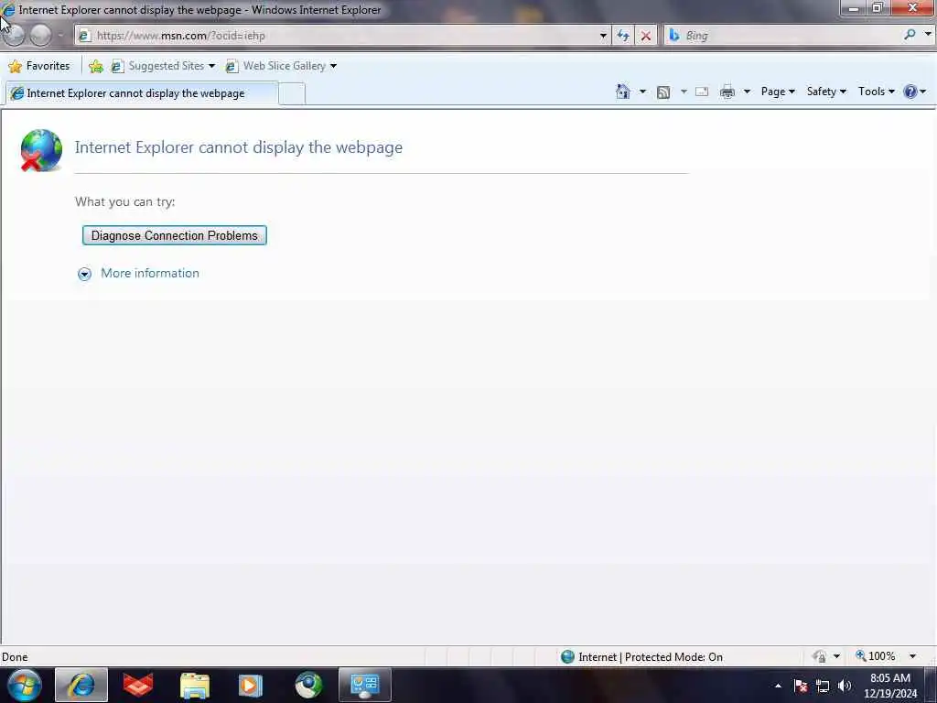The image size is (937, 703).
Task: Click the status bar privacy lock icon
Action: click(819, 657)
